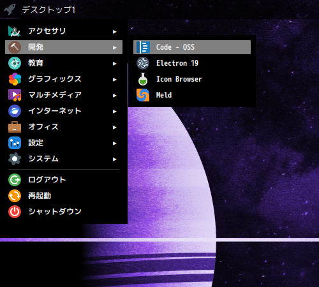Screen dimensions: 319x287
Task: Open the マルチメディア menu category
Action: (64, 95)
